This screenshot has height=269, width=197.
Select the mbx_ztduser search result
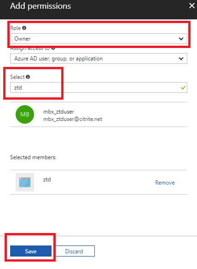click(x=98, y=114)
